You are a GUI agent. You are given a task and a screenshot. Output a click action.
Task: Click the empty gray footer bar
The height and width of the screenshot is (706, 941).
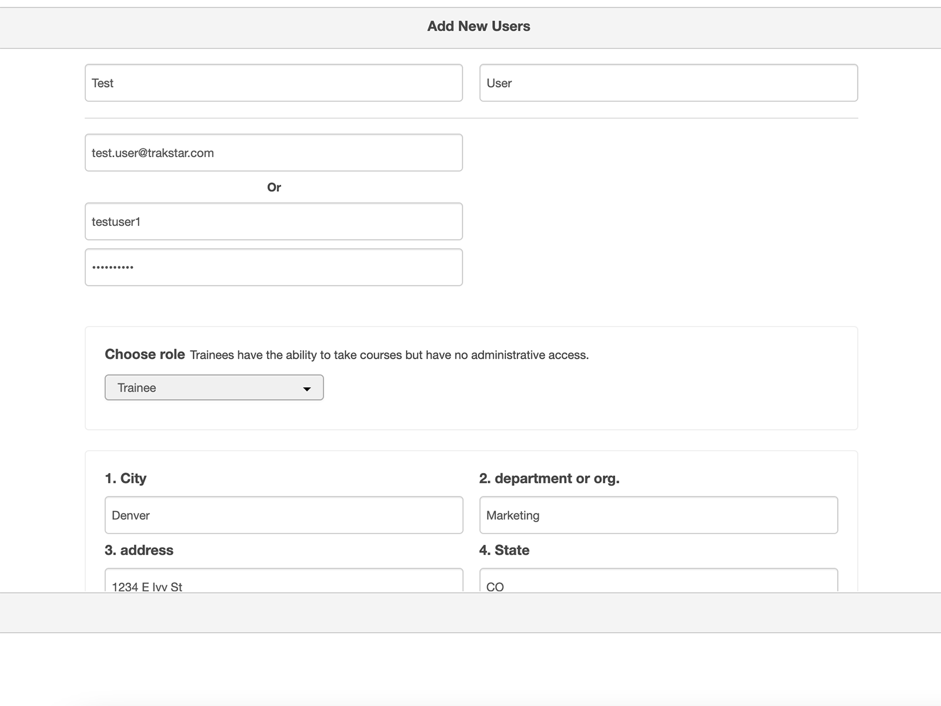[470, 612]
